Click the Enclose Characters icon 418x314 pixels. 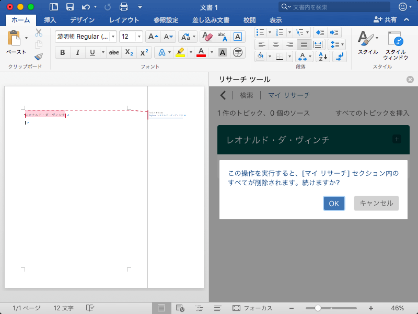(238, 52)
